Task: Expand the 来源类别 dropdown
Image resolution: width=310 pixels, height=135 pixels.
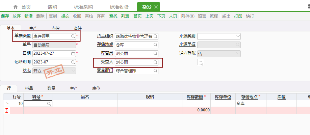Action: tap(238, 36)
